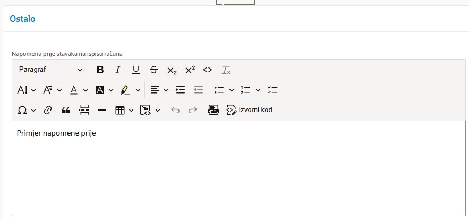Viewport: 469px width, 220px height.
Task: Insert a page break
Action: coord(84,110)
